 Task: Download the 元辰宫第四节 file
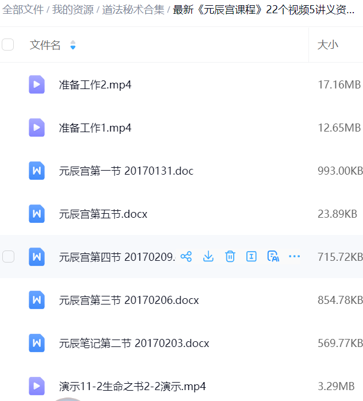208,257
